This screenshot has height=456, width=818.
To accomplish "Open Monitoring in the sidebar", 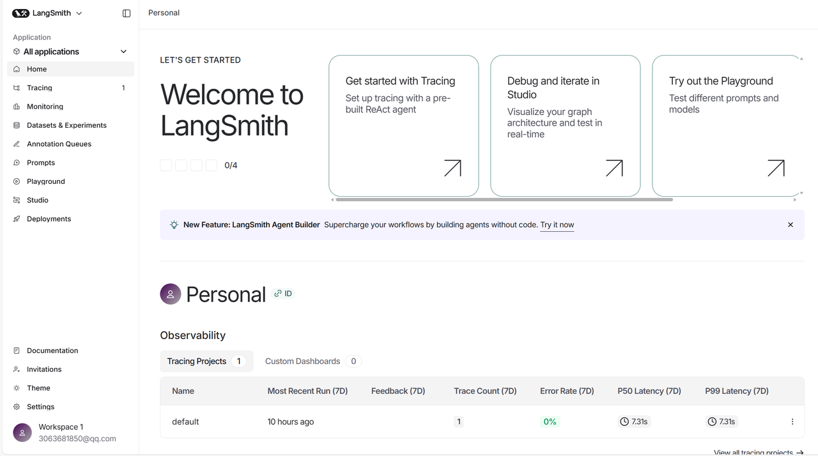I will (70, 107).
